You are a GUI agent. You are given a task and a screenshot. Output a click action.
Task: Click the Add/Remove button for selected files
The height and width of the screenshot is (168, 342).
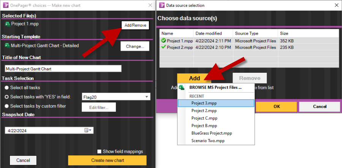point(135,26)
